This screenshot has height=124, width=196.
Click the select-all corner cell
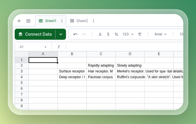(x=22, y=54)
